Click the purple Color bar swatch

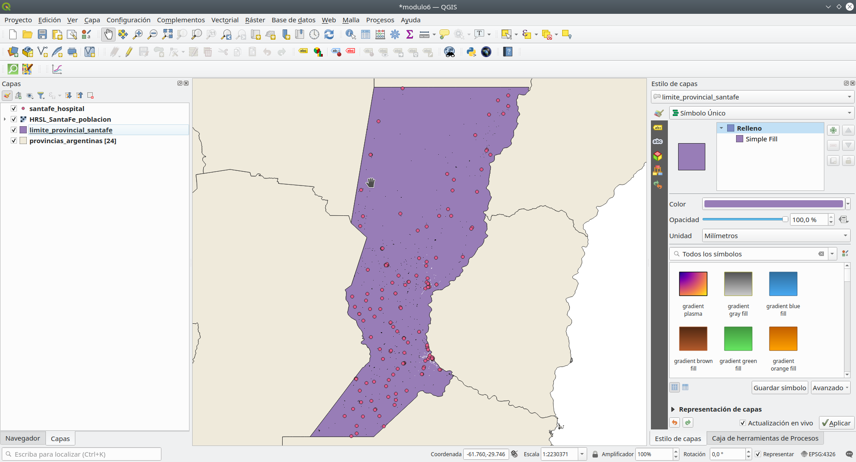[x=774, y=204]
